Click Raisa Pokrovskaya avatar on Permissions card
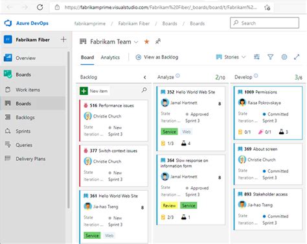This screenshot has height=244, width=307. 242,103
